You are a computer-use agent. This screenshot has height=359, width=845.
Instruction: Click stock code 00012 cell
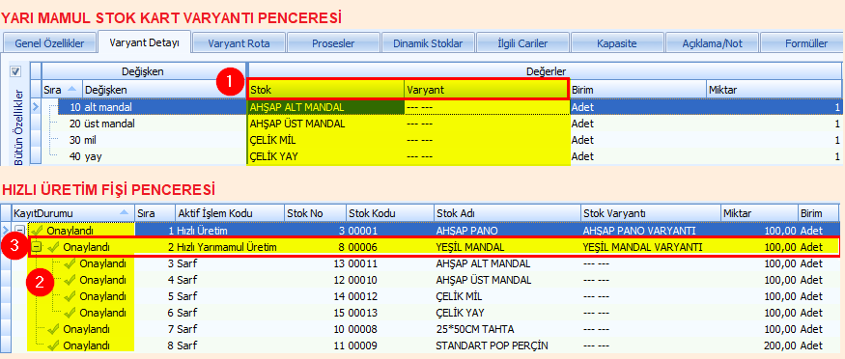pos(390,296)
